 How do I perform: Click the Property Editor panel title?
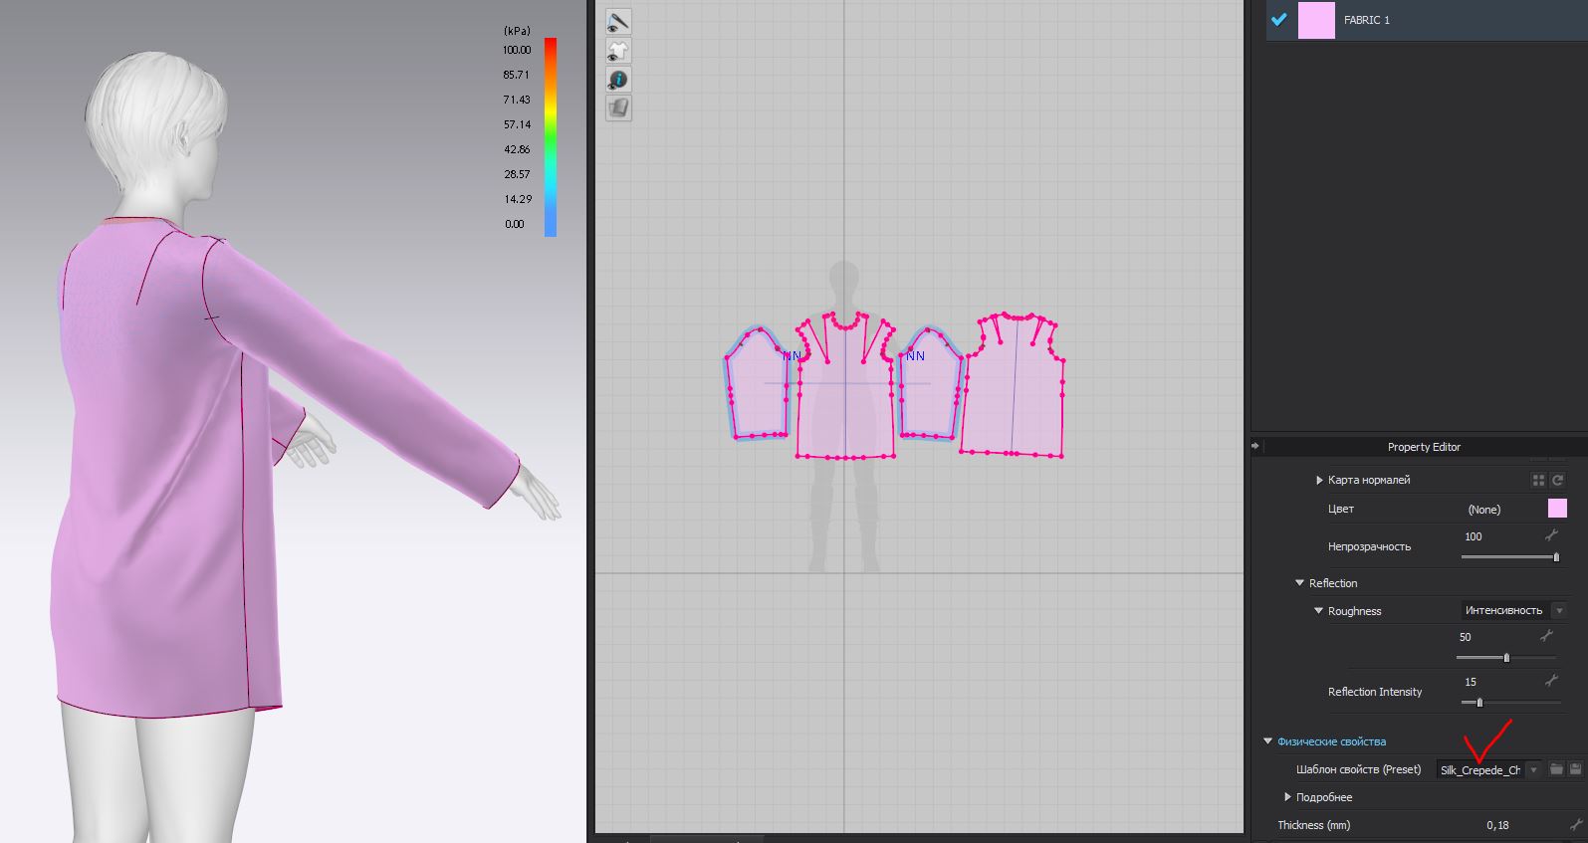pos(1424,447)
